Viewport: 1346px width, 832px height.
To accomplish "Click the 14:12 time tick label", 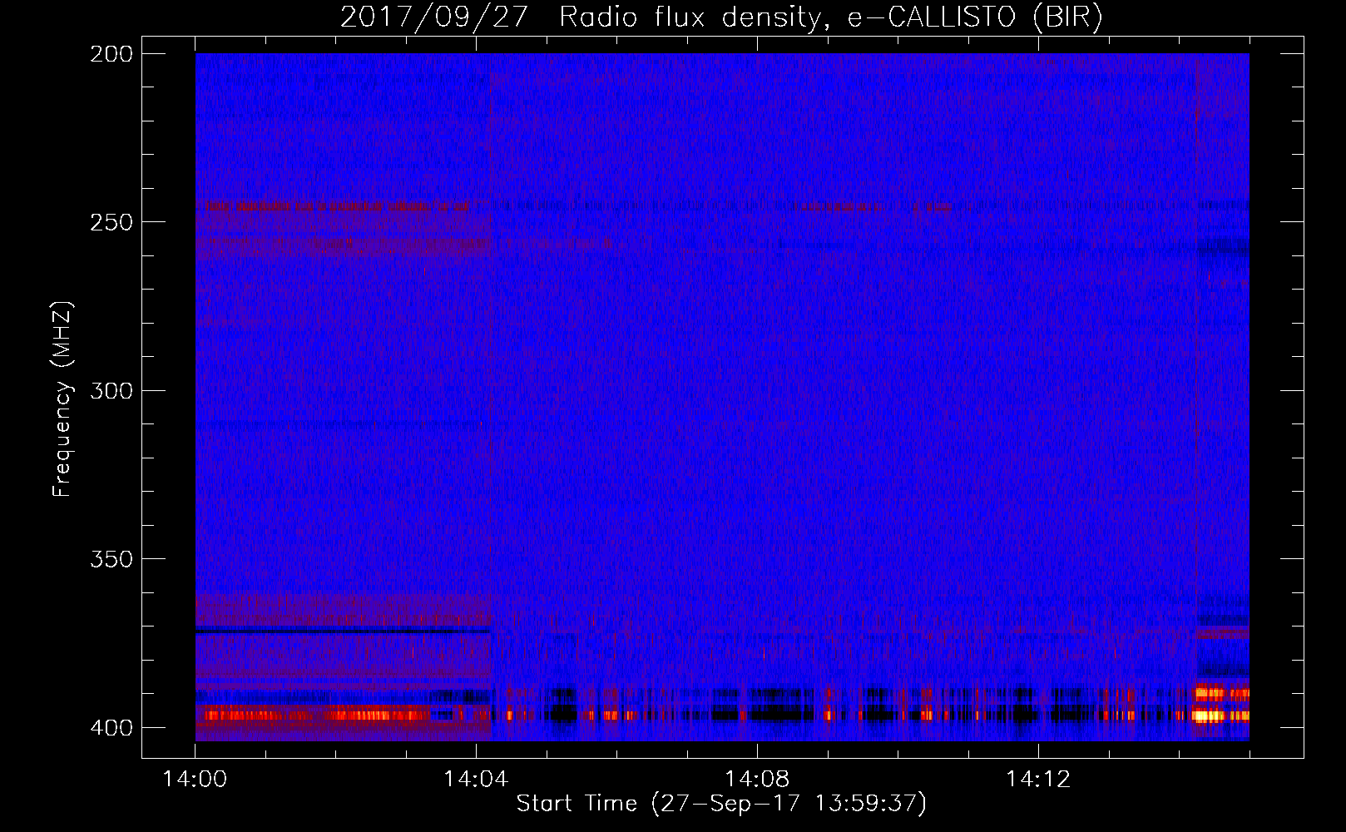I will [x=1038, y=780].
